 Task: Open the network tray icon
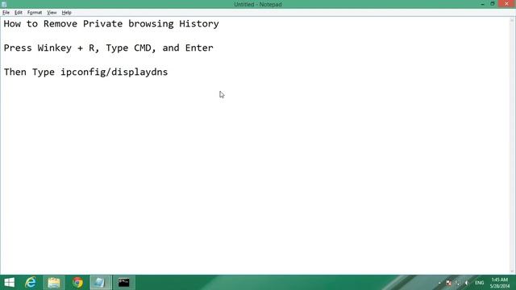point(458,283)
